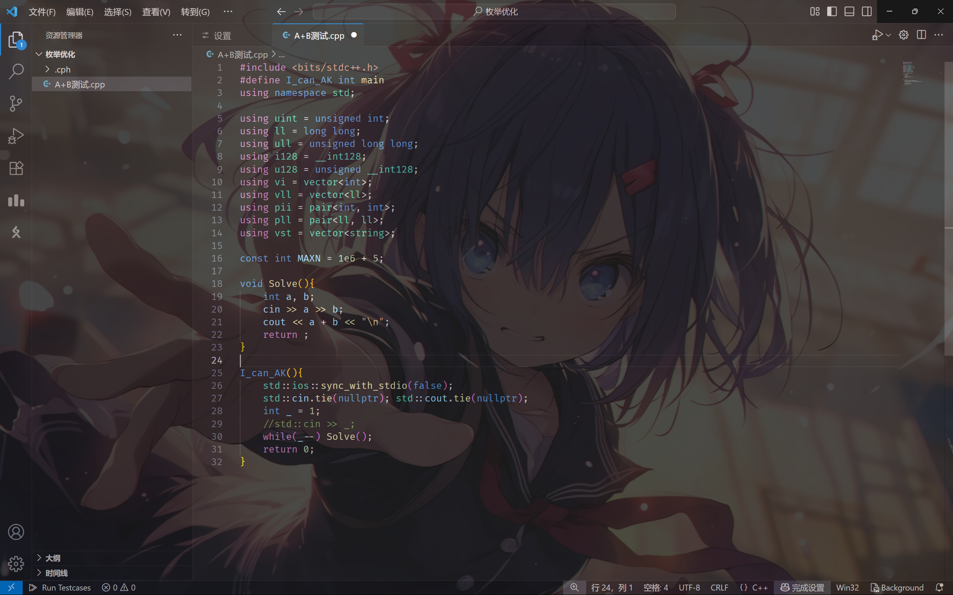
Task: Open the bar chart icon in activity bar
Action: point(16,200)
